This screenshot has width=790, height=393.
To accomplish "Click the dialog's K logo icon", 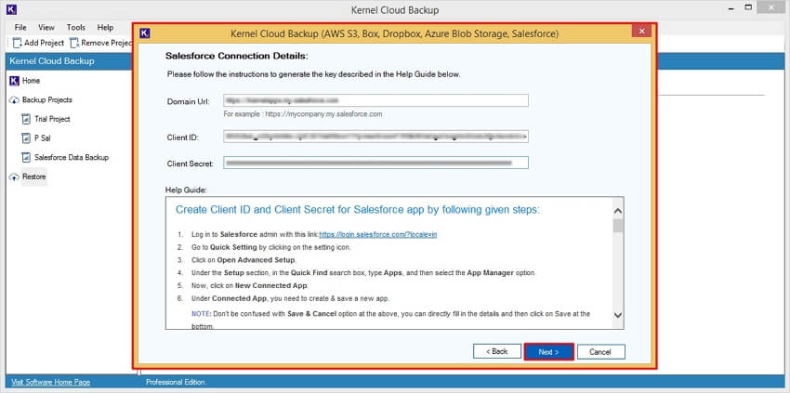I will pos(145,33).
